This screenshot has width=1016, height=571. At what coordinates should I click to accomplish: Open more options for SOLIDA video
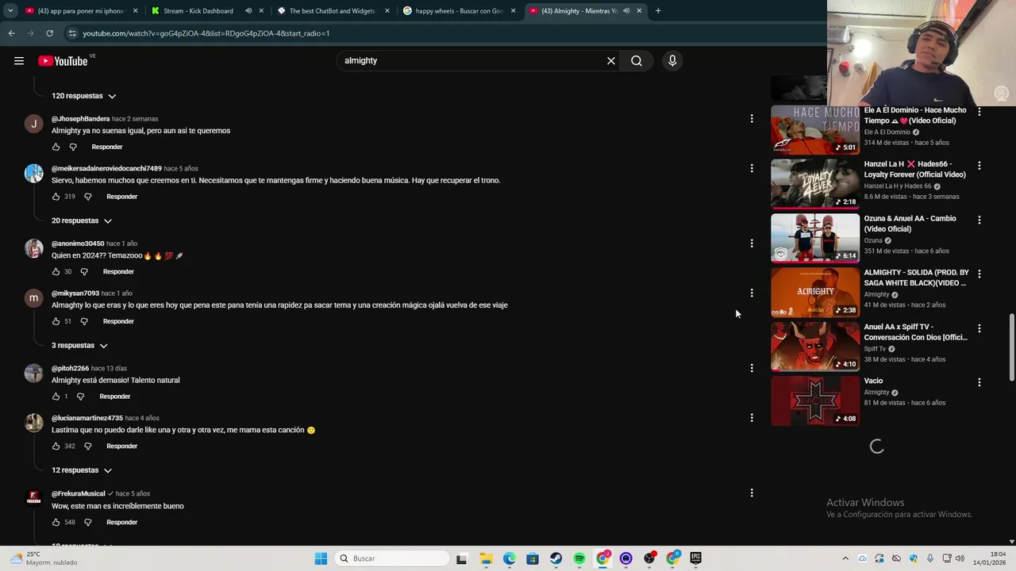click(x=979, y=274)
